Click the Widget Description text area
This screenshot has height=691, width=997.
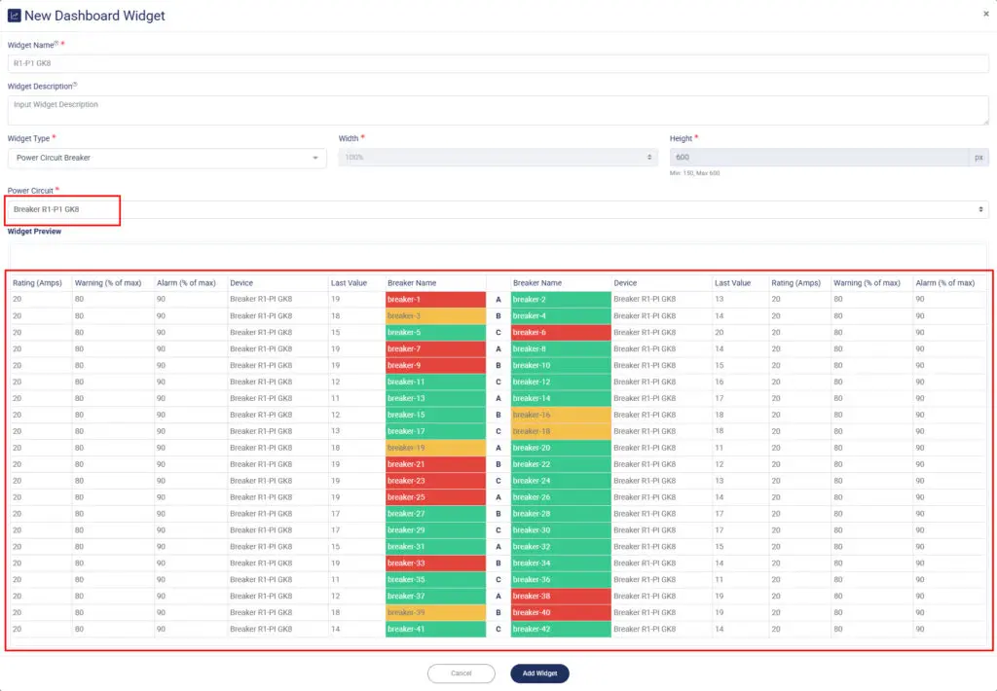[497, 109]
